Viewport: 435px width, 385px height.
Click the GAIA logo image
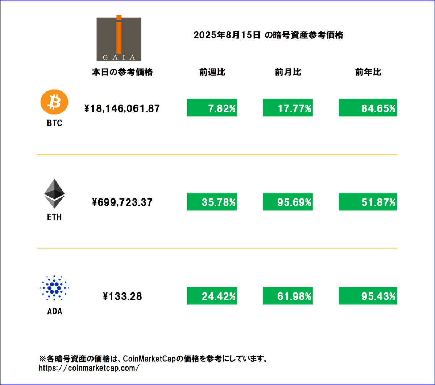(119, 38)
